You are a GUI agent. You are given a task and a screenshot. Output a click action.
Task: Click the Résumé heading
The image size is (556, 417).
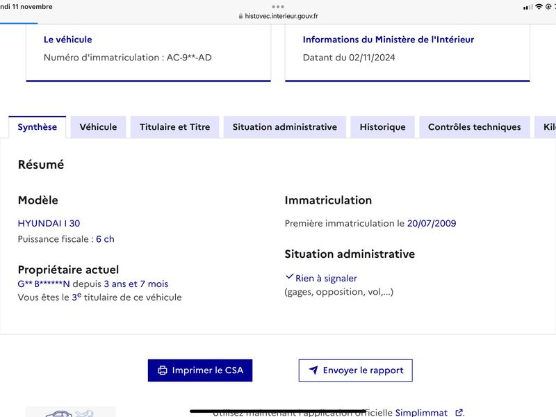point(41,165)
